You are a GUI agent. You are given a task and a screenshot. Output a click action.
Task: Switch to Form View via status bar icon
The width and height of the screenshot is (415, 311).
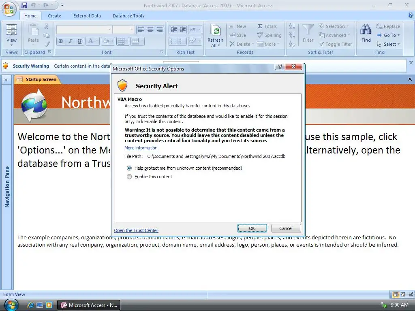click(x=396, y=294)
